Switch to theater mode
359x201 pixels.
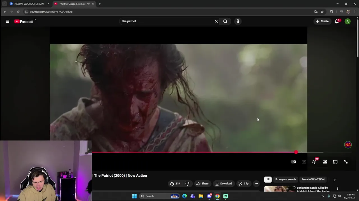coord(325,162)
